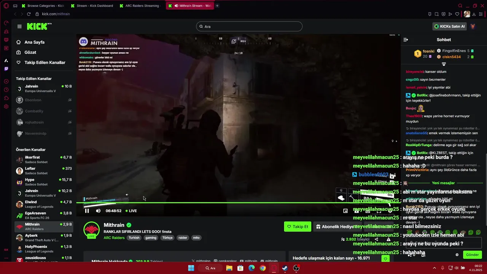The image size is (487, 274).
Task: Open Opera main menu logo
Action: click(6, 6)
